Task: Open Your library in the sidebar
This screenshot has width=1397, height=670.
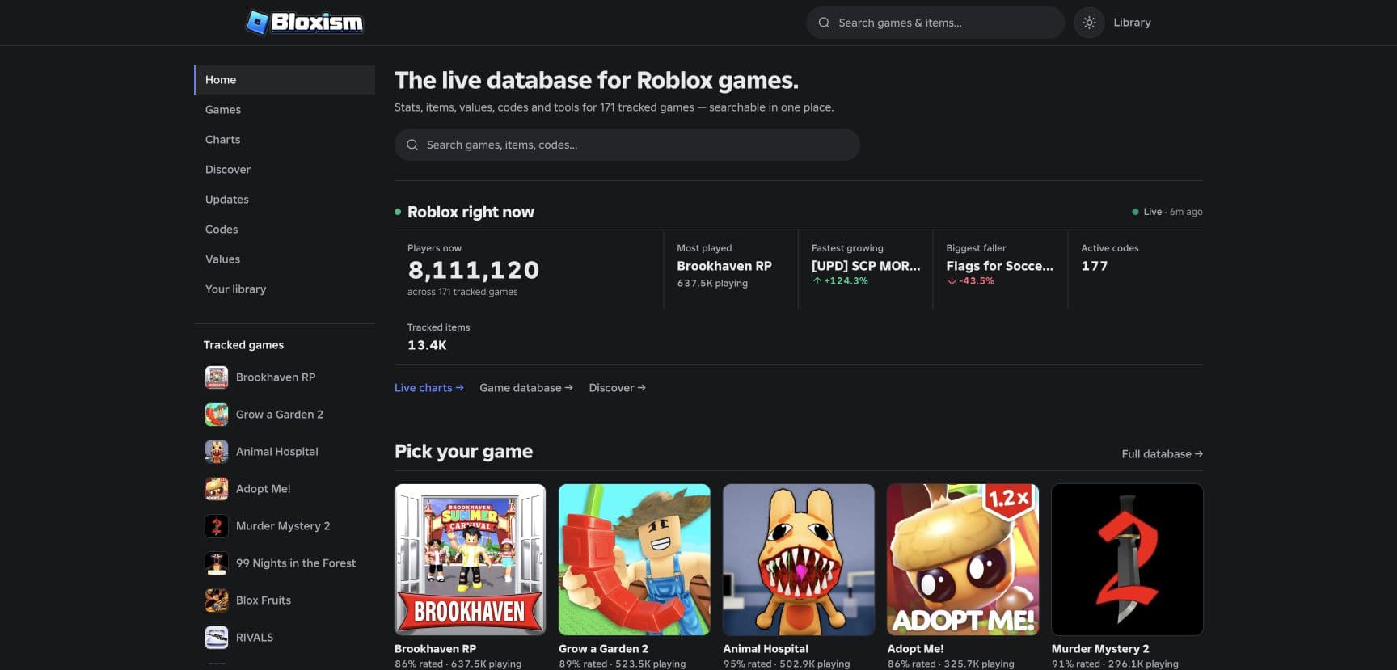Action: pos(285,289)
